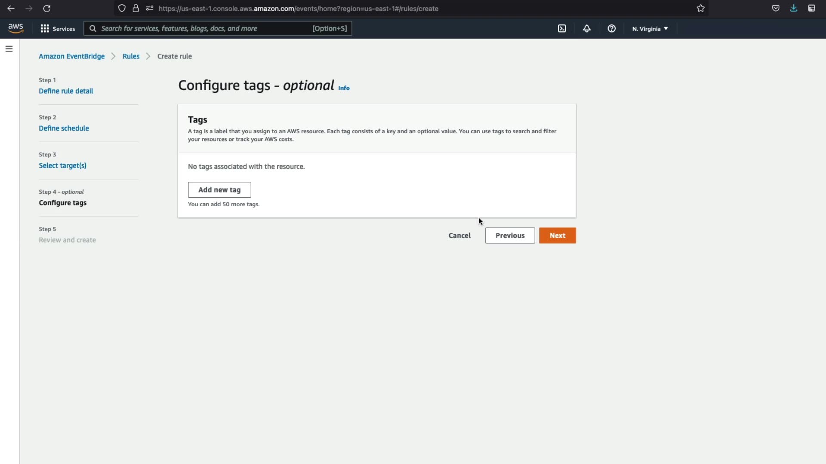Image resolution: width=826 pixels, height=464 pixels.
Task: Cancel the rule creation
Action: [459, 235]
